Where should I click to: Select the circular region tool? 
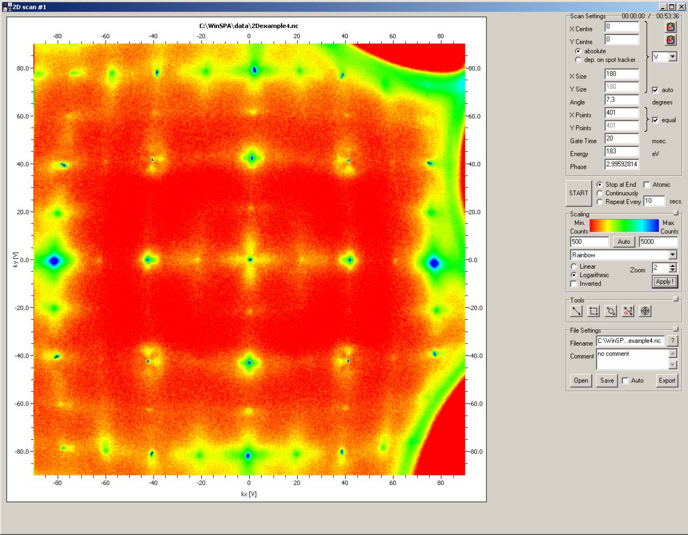click(610, 311)
